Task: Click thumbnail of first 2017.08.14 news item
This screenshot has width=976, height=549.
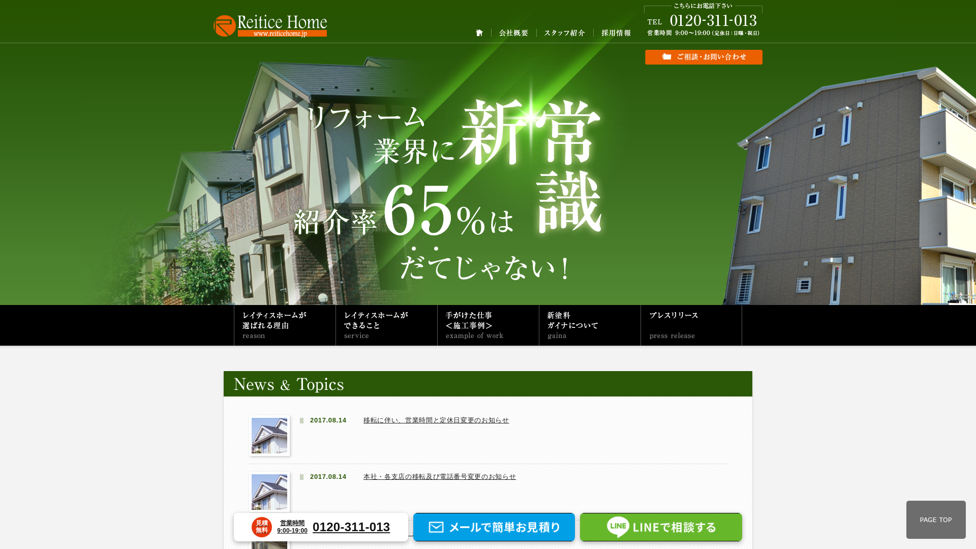Action: 269,436
